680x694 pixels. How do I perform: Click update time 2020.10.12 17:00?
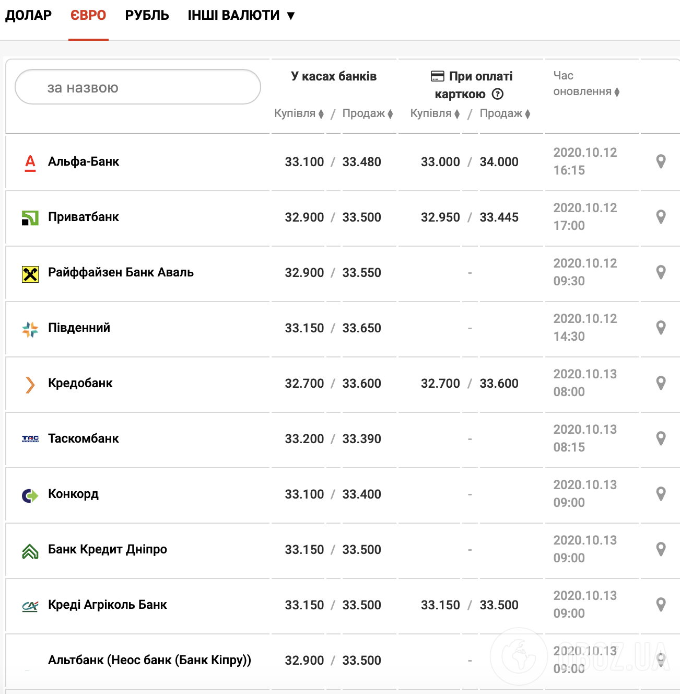click(585, 217)
